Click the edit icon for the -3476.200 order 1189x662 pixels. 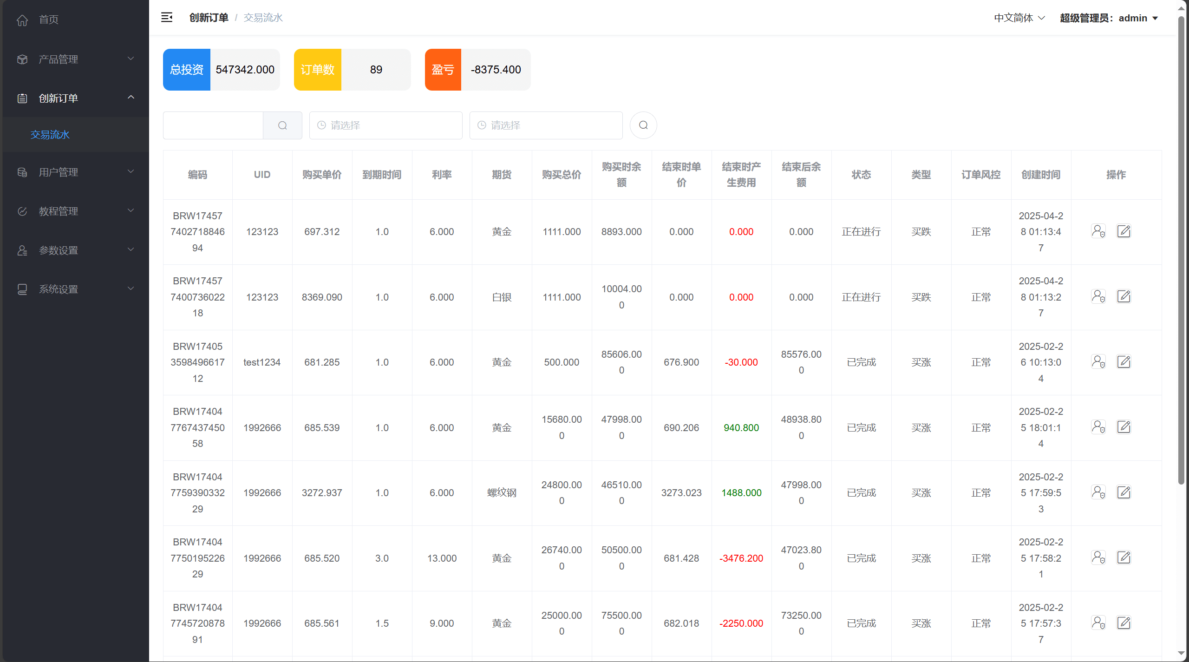1124,557
